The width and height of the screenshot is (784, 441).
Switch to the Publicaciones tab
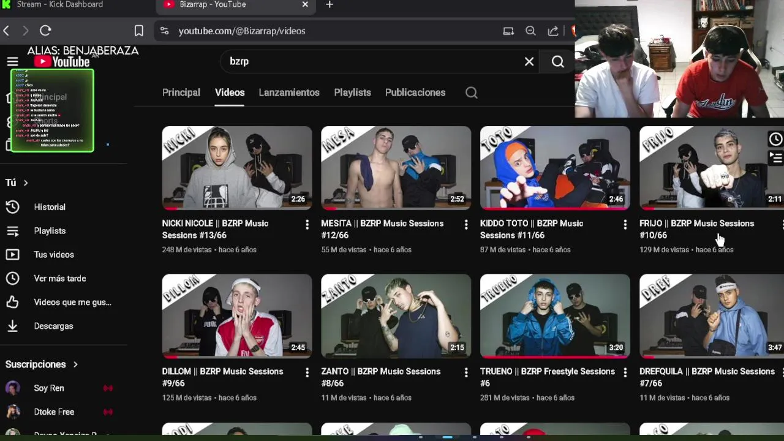coord(415,92)
